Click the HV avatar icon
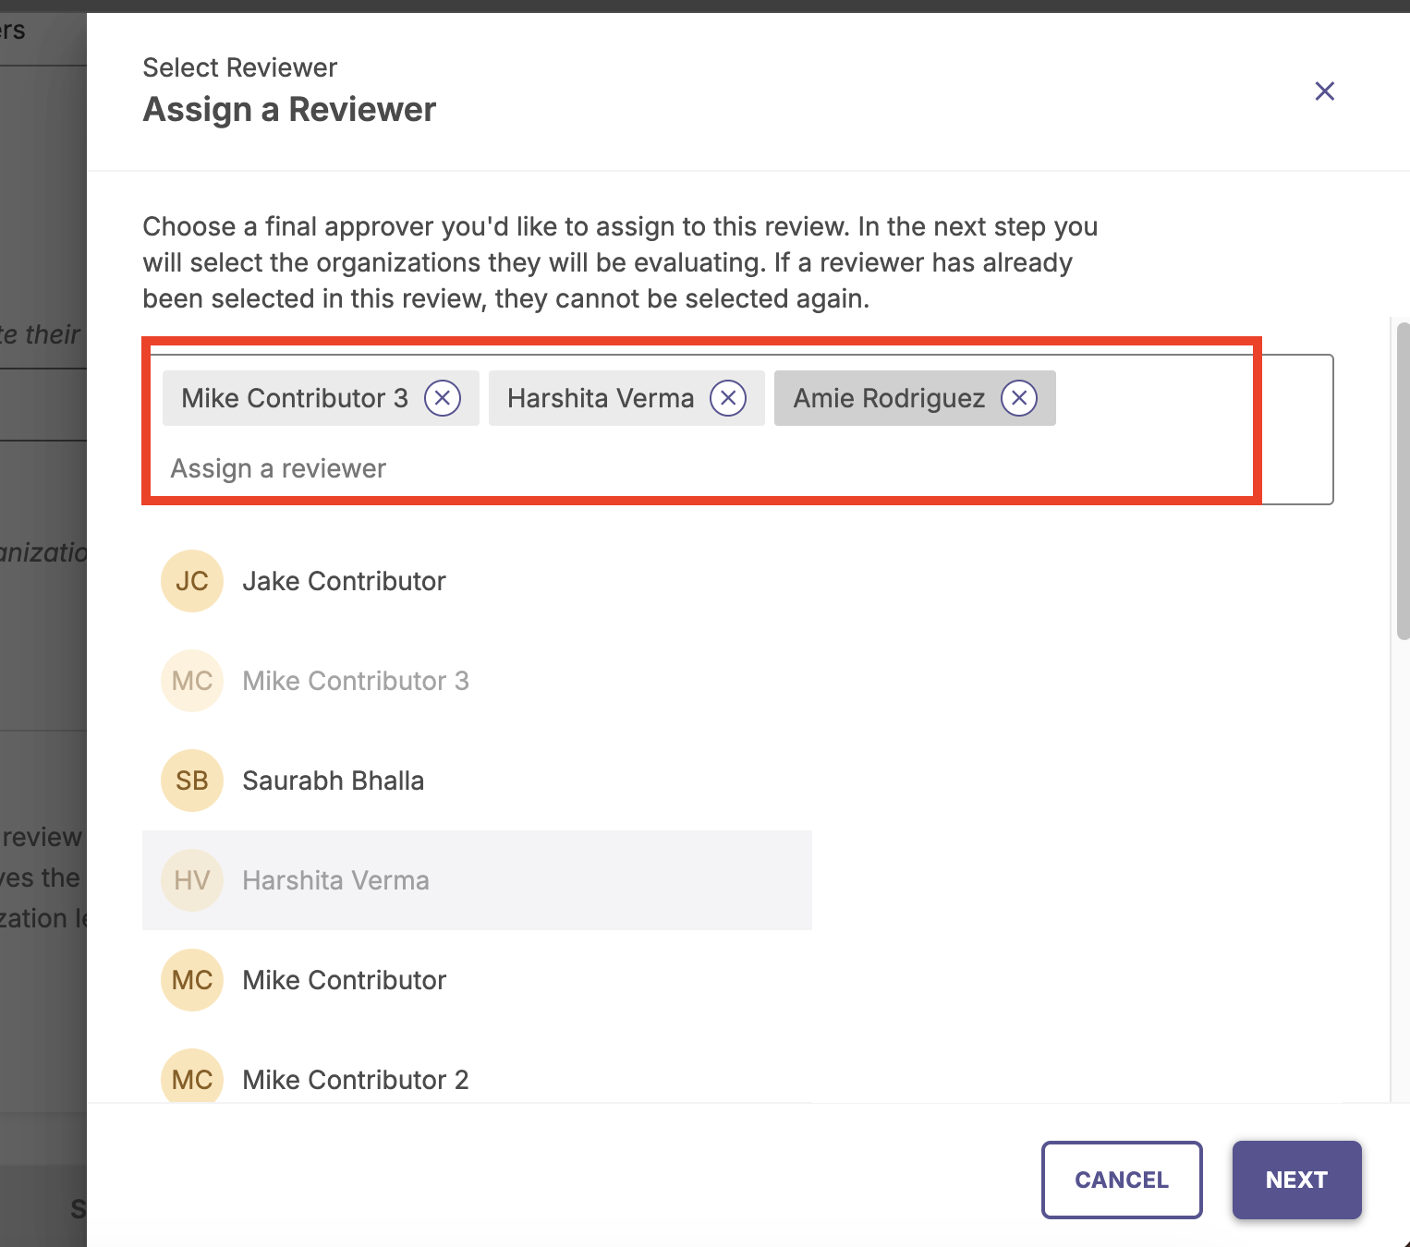1410x1247 pixels. (192, 880)
